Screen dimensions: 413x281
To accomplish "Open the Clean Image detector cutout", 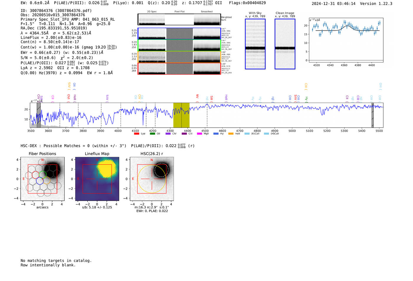I will pyautogui.click(x=285, y=44).
